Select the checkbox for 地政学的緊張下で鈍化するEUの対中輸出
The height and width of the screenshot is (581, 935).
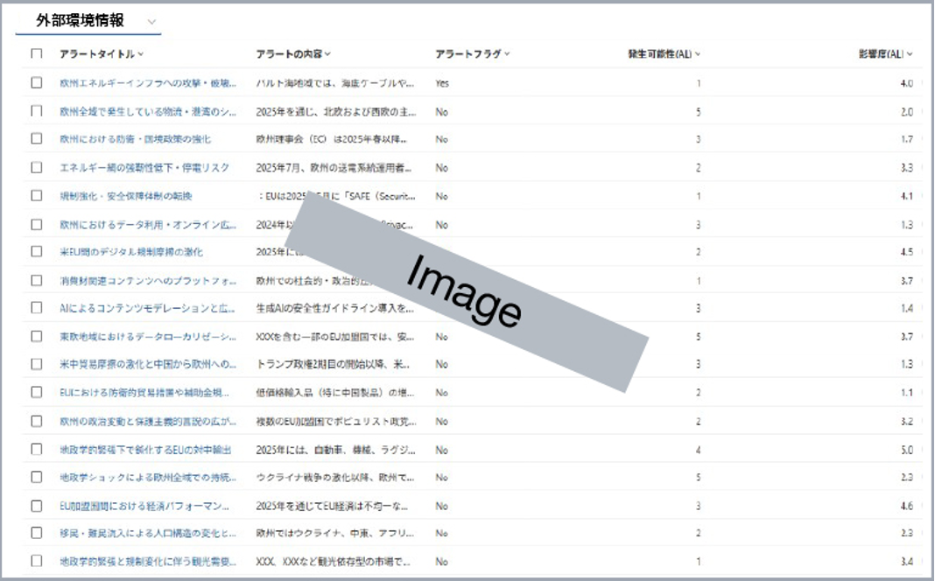point(37,450)
